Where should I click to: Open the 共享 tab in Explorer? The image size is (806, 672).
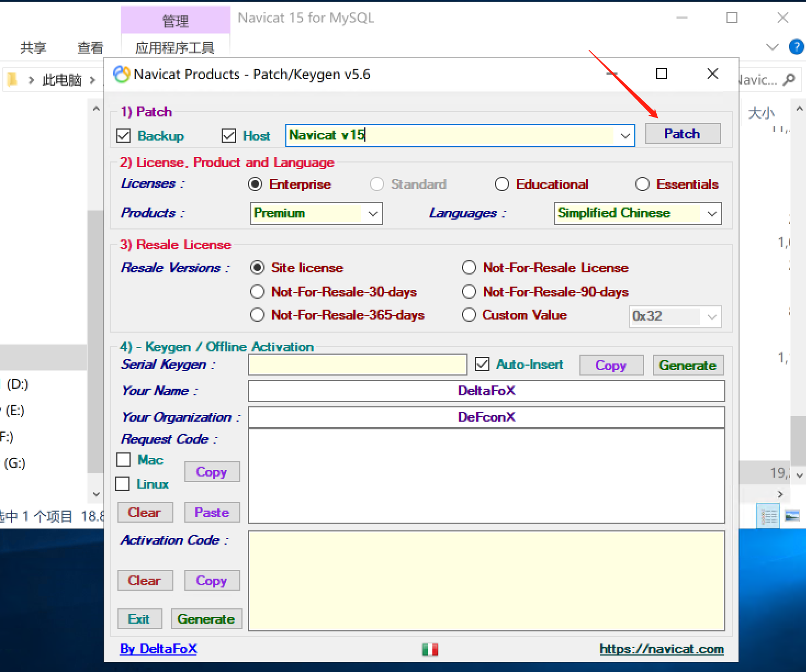point(33,48)
